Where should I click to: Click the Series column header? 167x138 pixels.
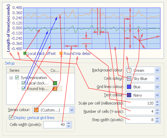point(27,70)
